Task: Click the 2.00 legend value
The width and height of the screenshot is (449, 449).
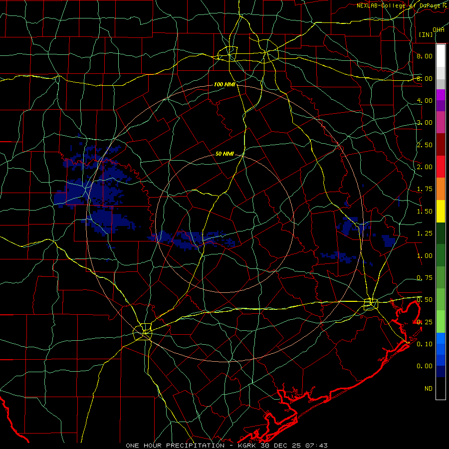Action: (425, 167)
